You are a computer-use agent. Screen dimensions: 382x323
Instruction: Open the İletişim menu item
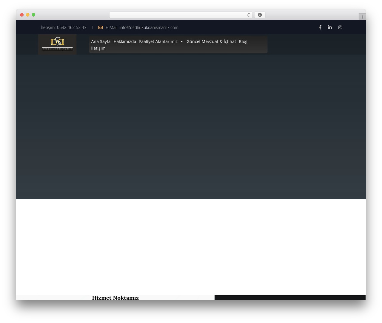click(98, 48)
